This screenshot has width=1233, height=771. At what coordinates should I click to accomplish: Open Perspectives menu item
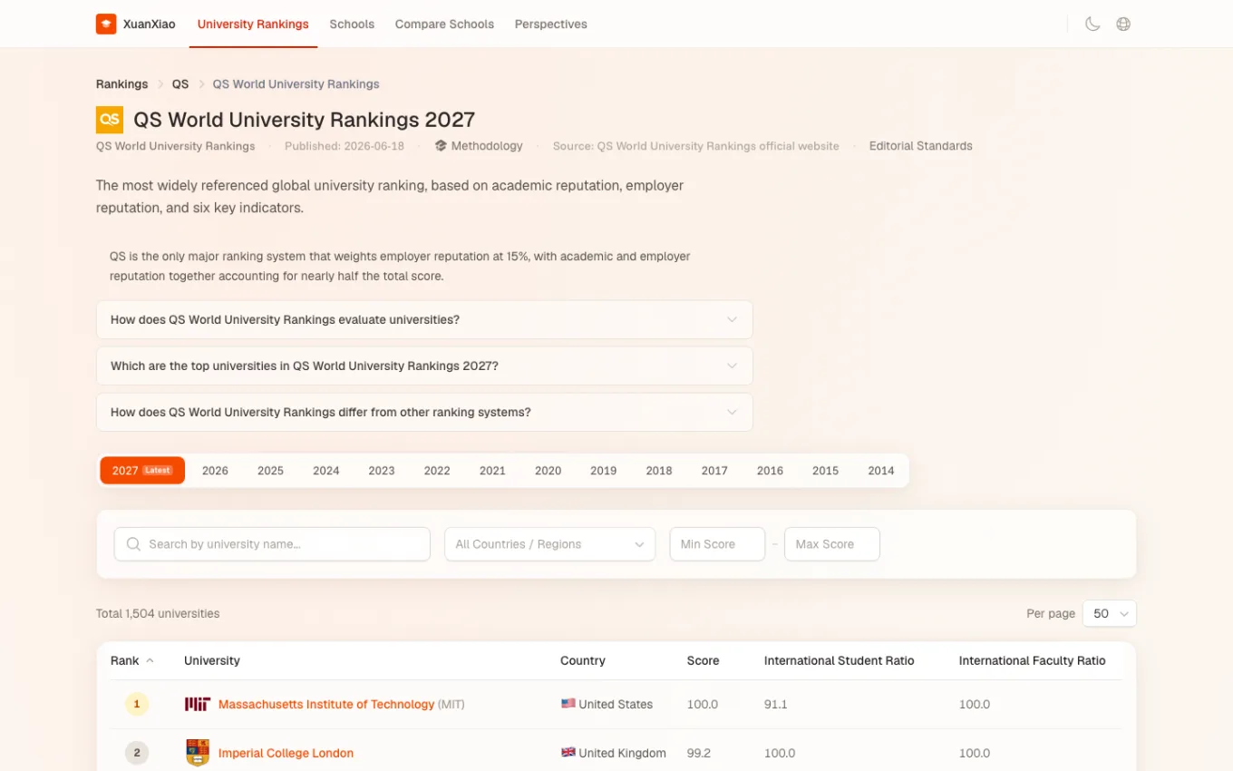pos(551,24)
